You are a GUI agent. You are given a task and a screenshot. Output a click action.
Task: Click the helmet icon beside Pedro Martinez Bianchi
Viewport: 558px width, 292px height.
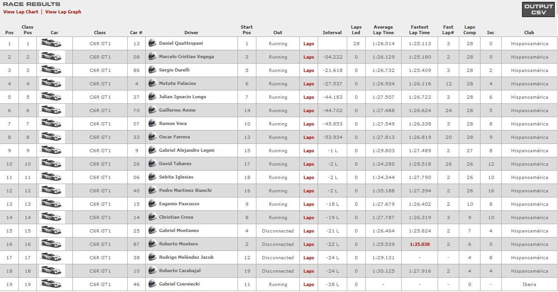152,191
